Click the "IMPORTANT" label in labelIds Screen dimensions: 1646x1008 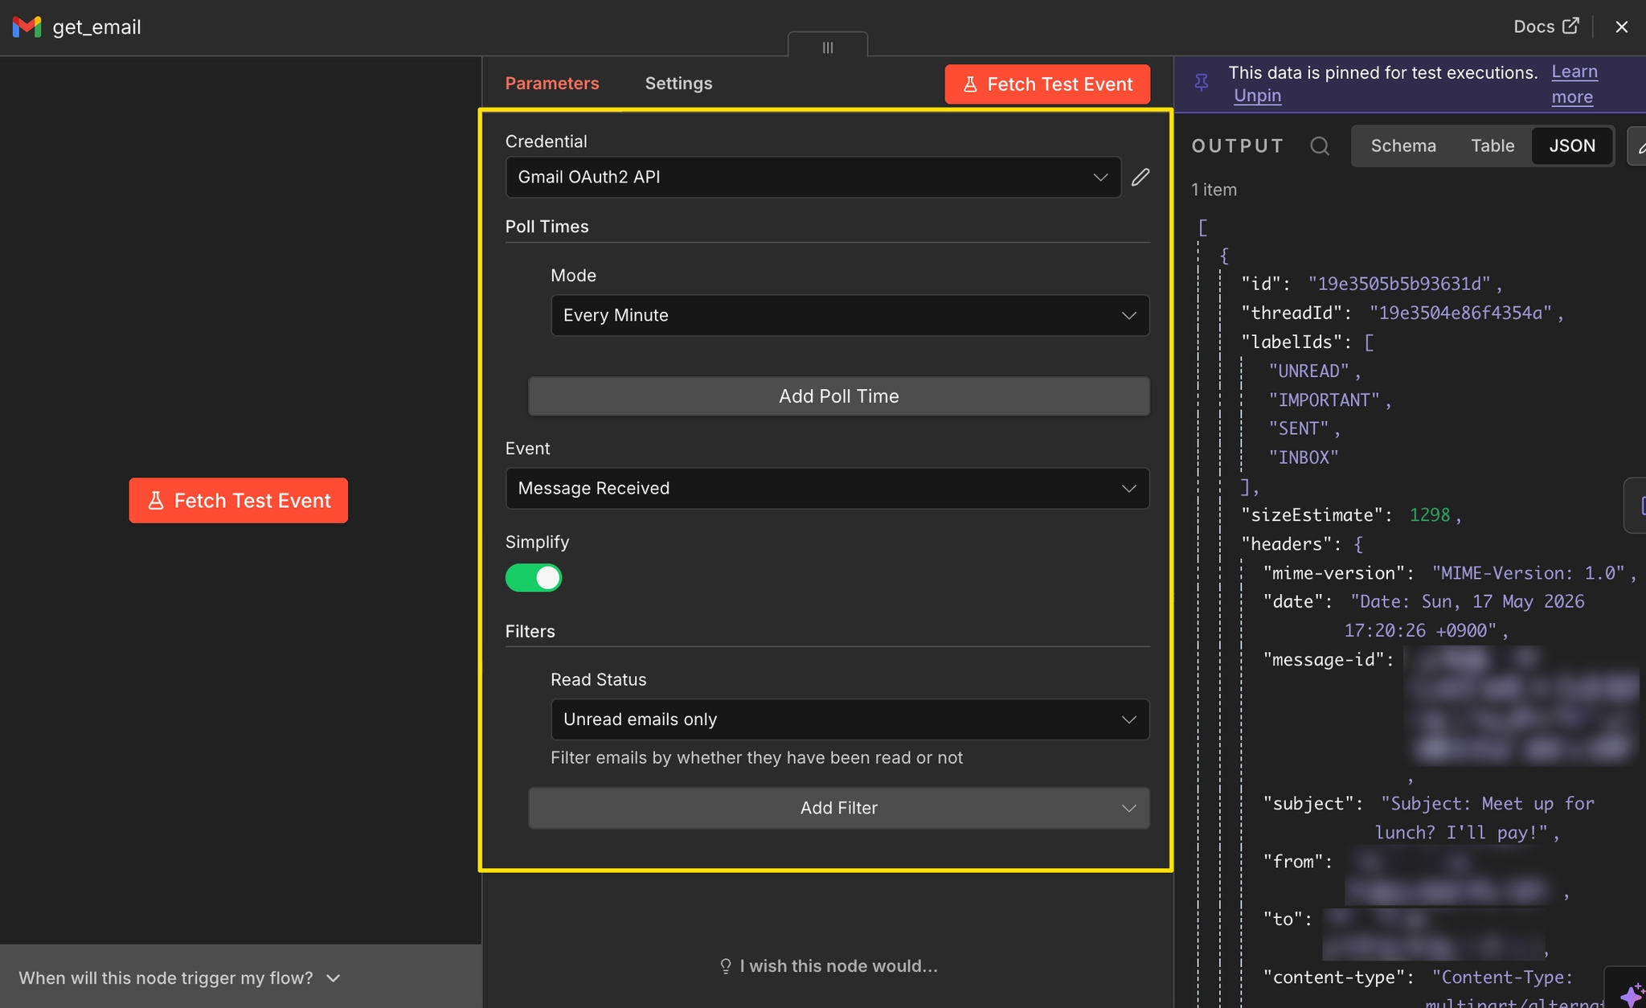click(1324, 400)
